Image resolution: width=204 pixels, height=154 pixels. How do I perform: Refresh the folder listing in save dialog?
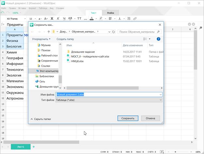tap(114, 32)
